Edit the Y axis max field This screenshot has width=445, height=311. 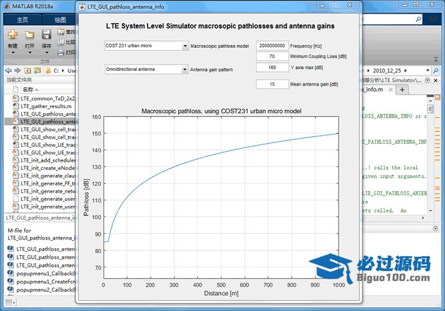272,67
